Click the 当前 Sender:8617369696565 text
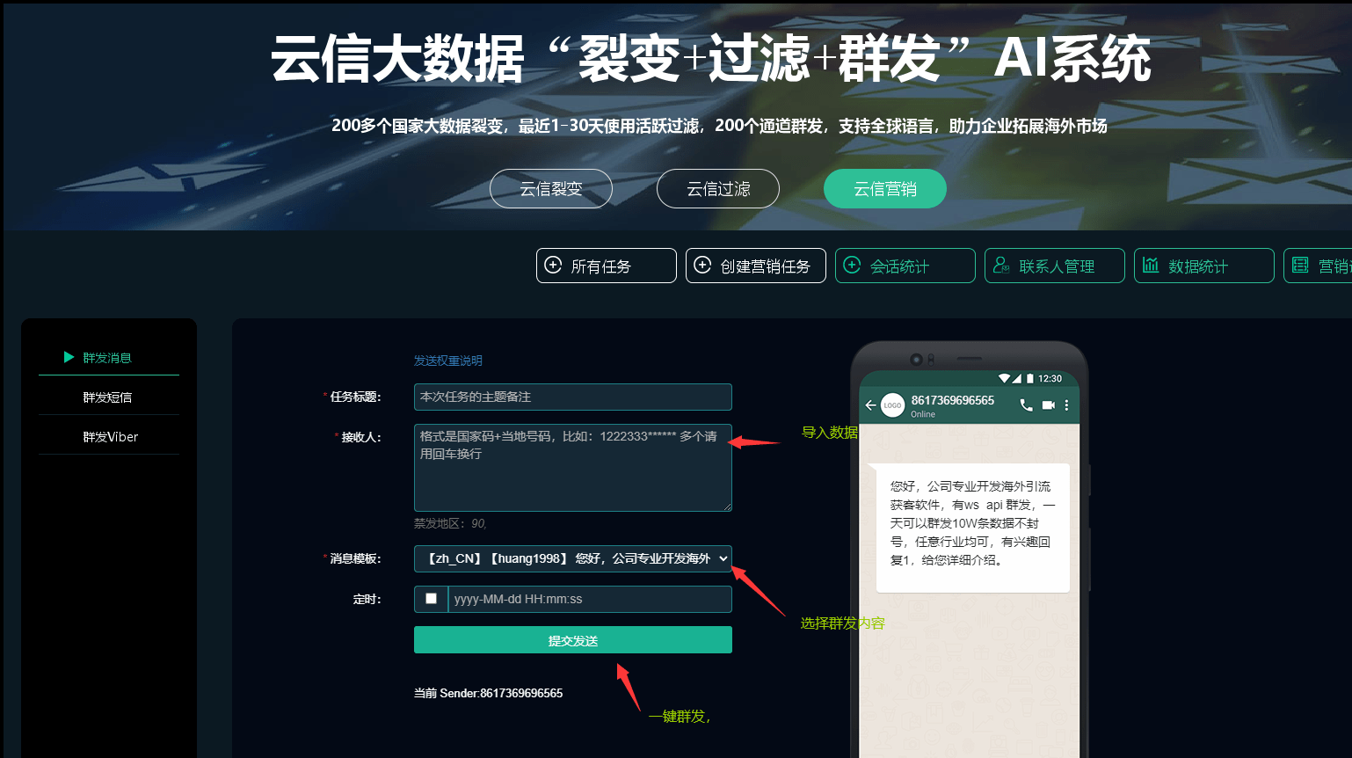 point(489,693)
